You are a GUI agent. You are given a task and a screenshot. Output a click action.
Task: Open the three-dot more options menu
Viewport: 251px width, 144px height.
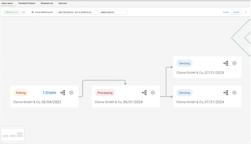246,12
